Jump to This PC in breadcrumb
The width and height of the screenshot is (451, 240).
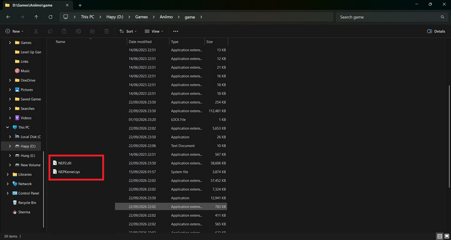click(x=88, y=17)
